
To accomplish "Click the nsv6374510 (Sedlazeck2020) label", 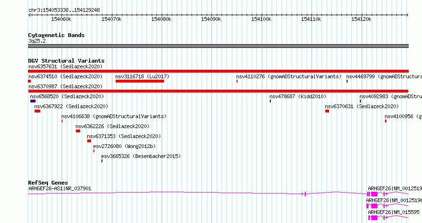I will [x=65, y=76].
